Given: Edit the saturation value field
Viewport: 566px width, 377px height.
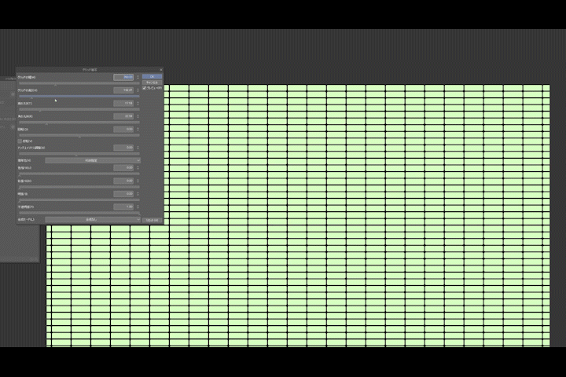Looking at the screenshot, I should (x=123, y=181).
